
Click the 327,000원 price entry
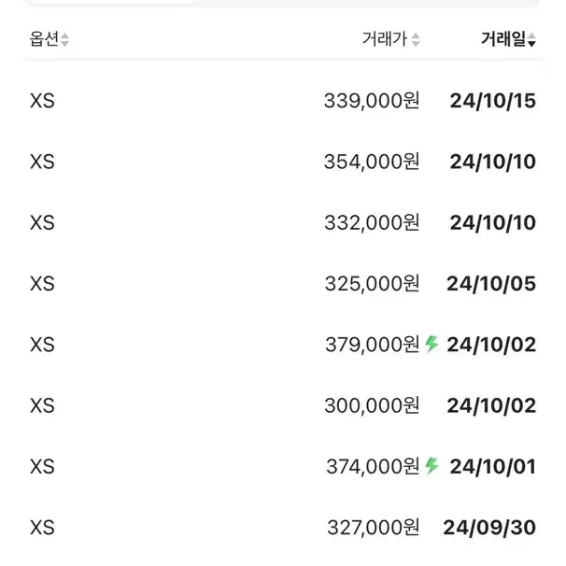click(374, 528)
